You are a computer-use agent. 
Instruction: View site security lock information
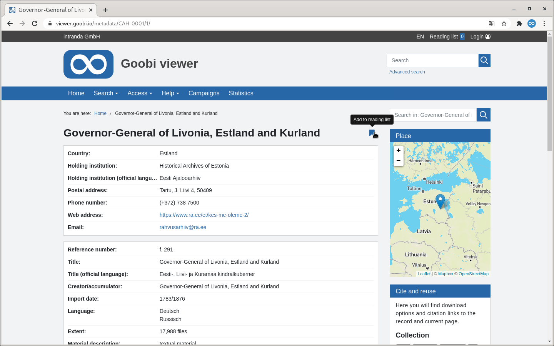pyautogui.click(x=50, y=23)
